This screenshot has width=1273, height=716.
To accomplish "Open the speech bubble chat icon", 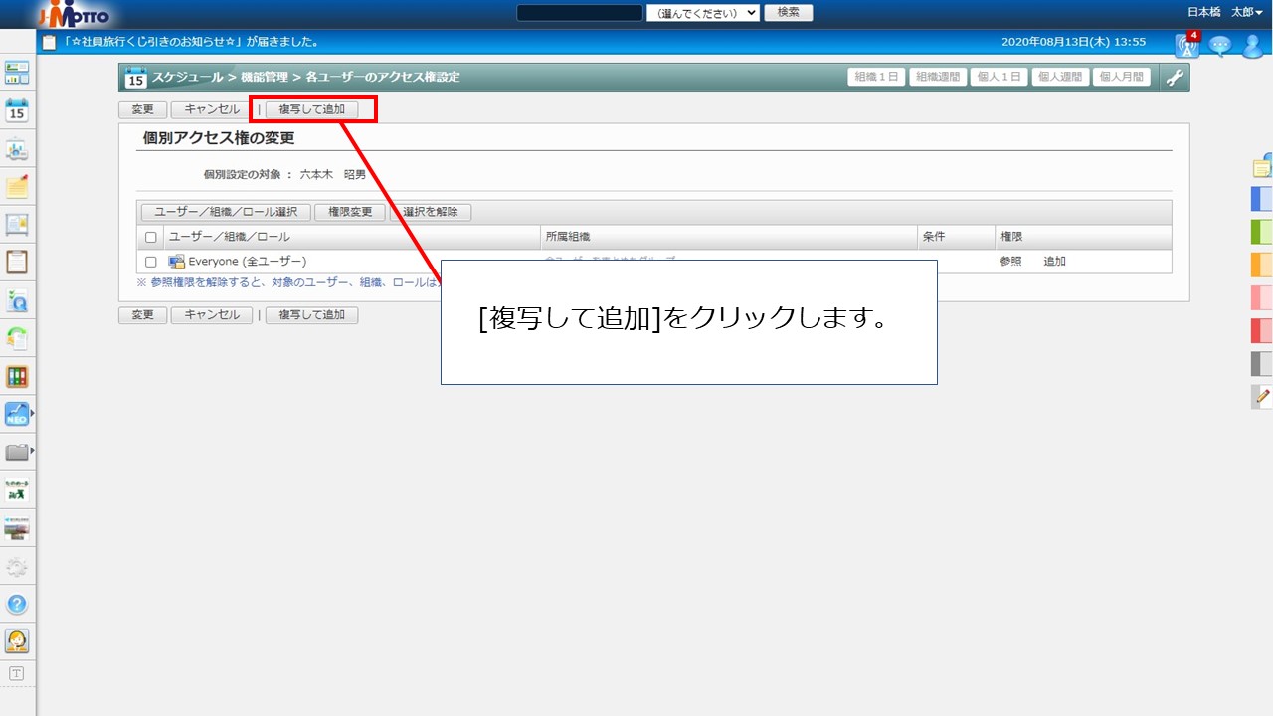I will click(1219, 45).
